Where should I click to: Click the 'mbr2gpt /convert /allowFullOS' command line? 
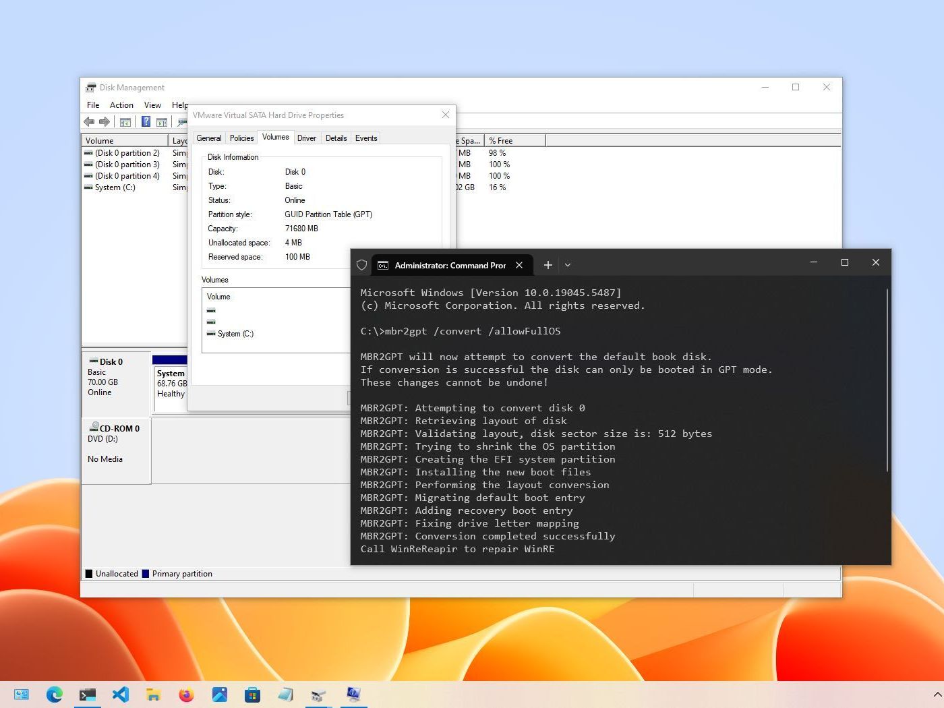473,331
